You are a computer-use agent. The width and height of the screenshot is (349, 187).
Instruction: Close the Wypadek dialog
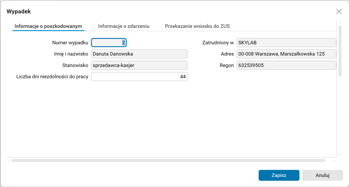click(339, 11)
